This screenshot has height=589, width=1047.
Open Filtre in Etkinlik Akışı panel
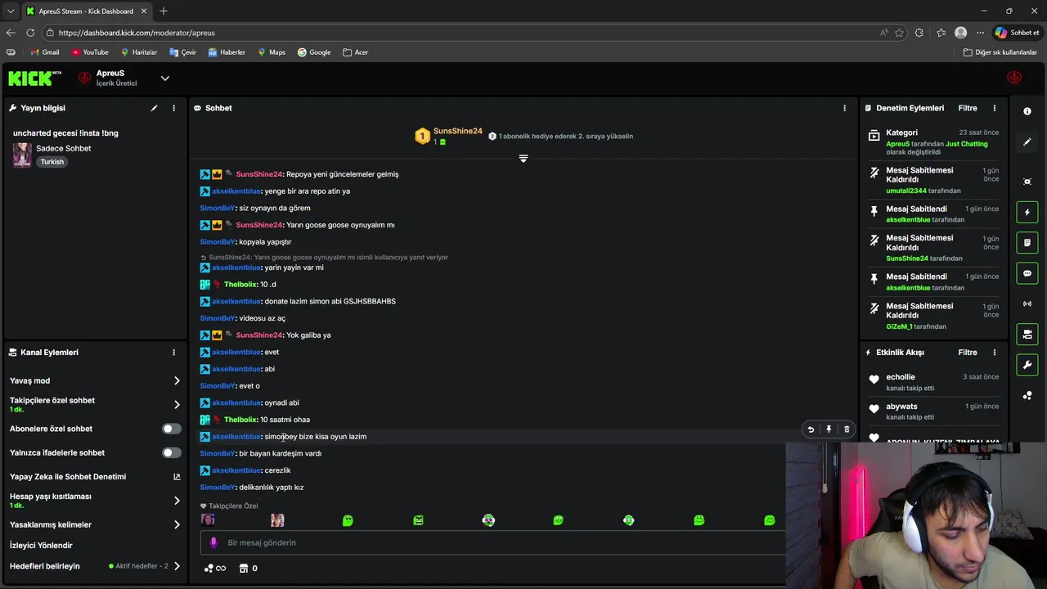click(968, 353)
